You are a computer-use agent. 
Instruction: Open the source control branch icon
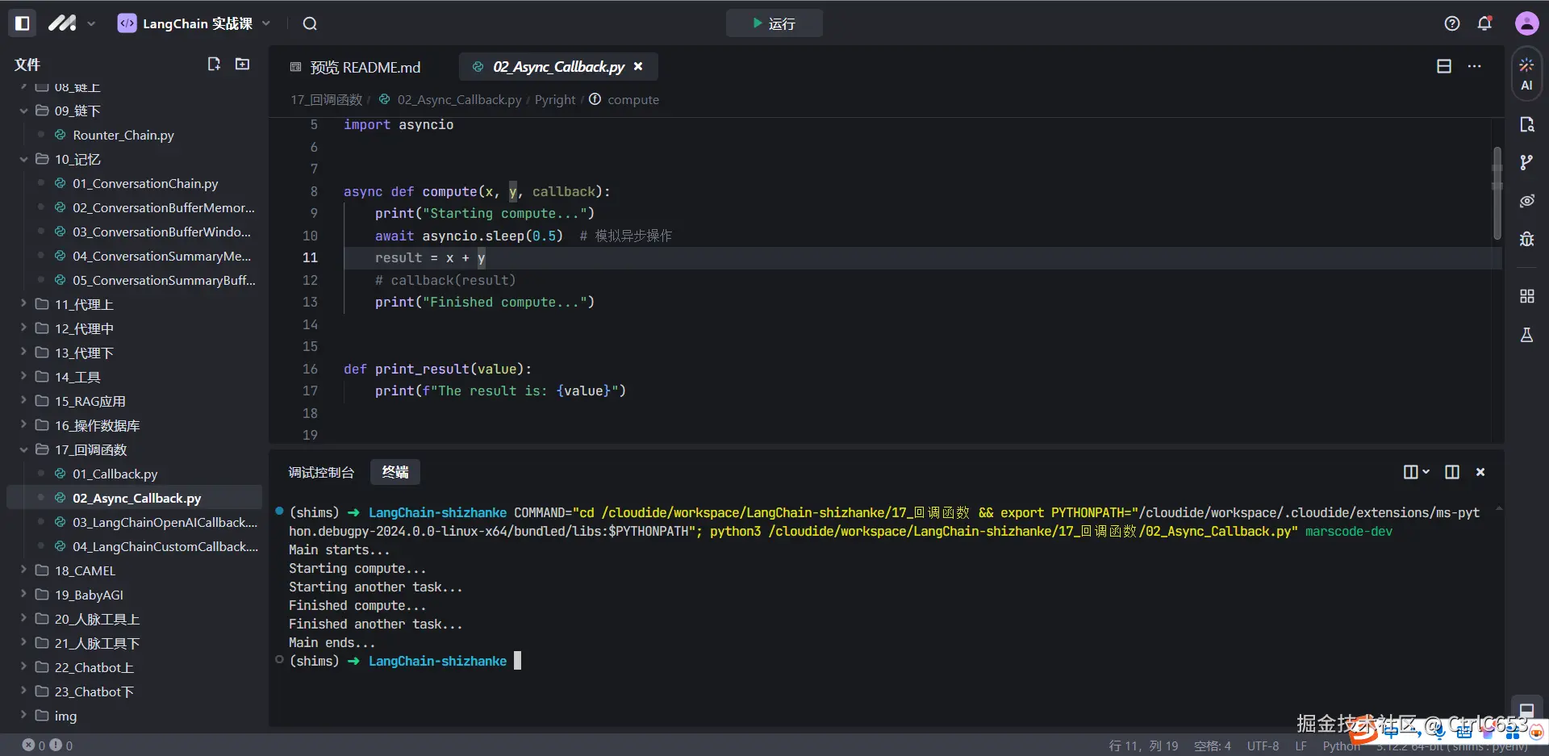pyautogui.click(x=1526, y=162)
